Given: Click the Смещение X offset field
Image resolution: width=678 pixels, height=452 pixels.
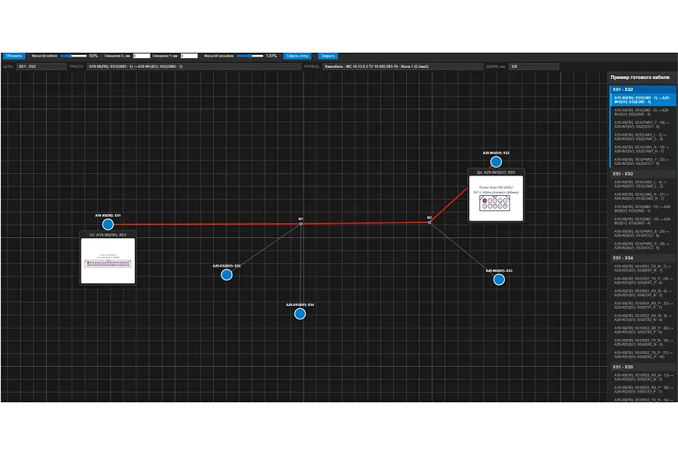Looking at the screenshot, I should click(x=142, y=56).
